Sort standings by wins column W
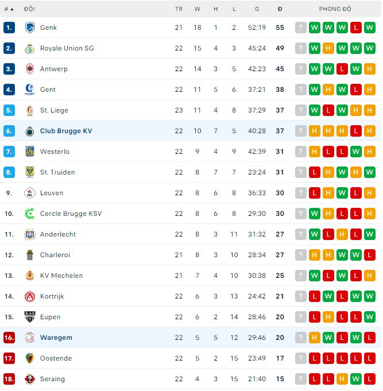Screen dimensions: 383x391 point(198,9)
